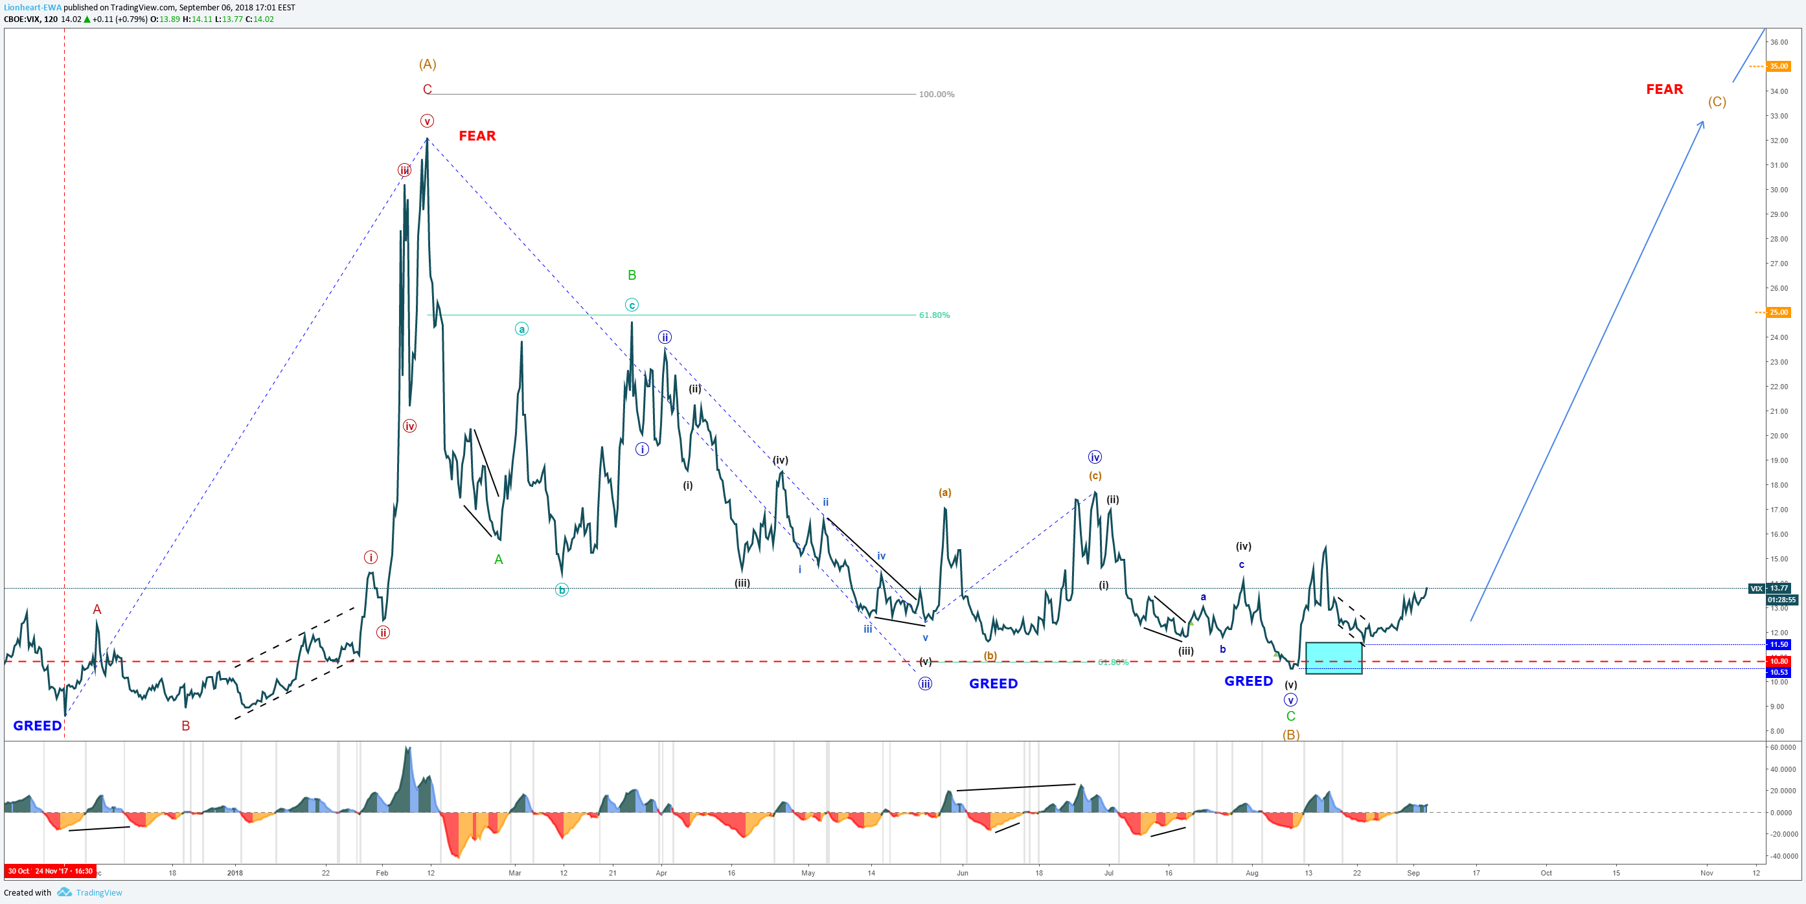The width and height of the screenshot is (1806, 904).
Task: Select the green C label above (B)
Action: (x=1291, y=716)
